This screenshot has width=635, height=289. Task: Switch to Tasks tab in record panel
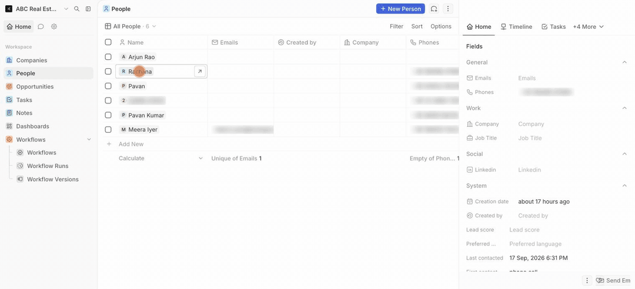click(554, 26)
